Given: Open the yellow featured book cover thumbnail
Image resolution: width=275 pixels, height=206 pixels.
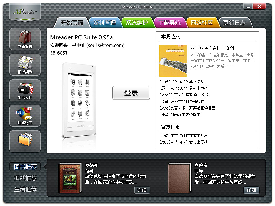Looking at the screenshot, I should pyautogui.click(x=173, y=61).
